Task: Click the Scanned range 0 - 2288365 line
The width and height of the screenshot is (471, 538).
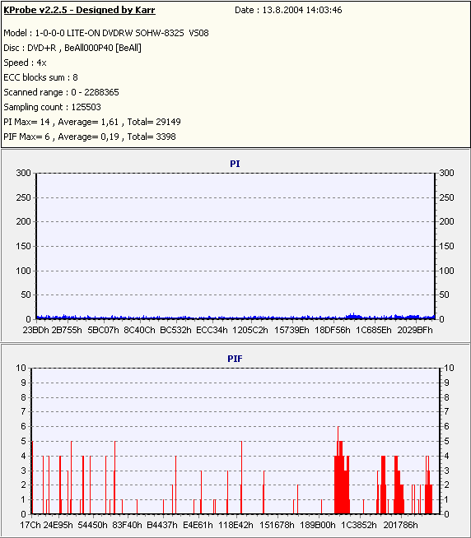Action: (61, 92)
